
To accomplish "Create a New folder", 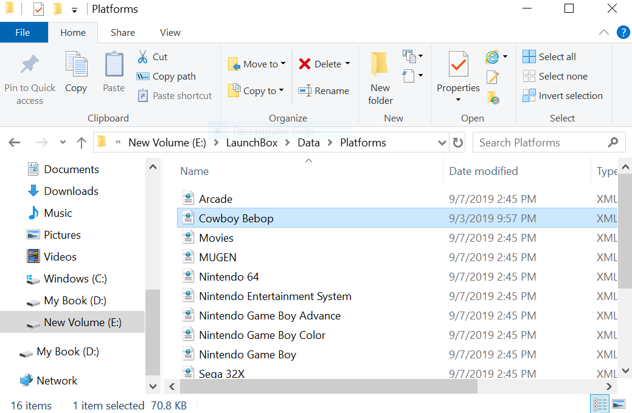I will 380,78.
